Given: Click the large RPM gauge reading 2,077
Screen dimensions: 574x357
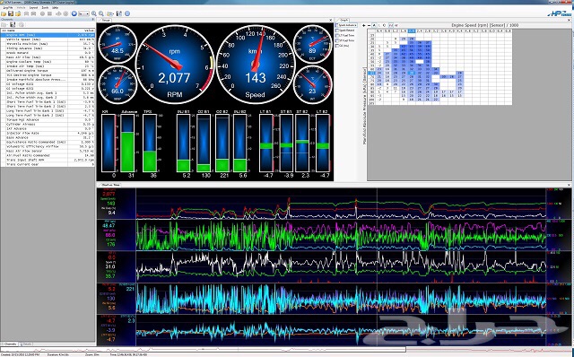Looking at the screenshot, I should pyautogui.click(x=175, y=65).
